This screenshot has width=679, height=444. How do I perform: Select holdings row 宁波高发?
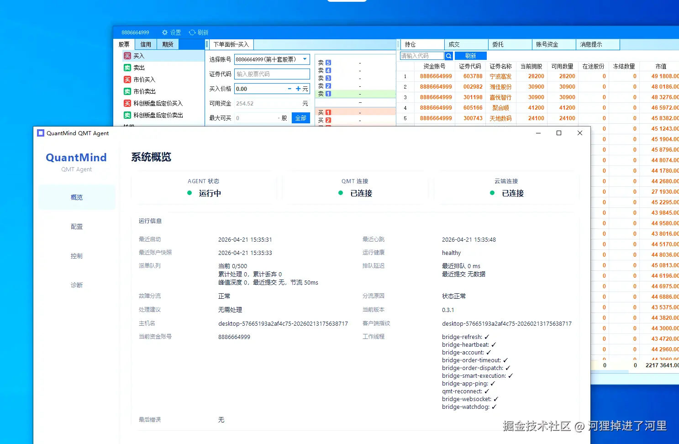[x=537, y=76]
